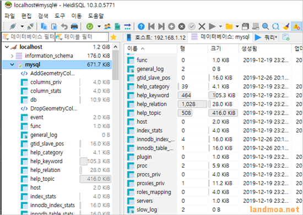
Task: Sort by the 이름 column header
Action: (x=150, y=49)
